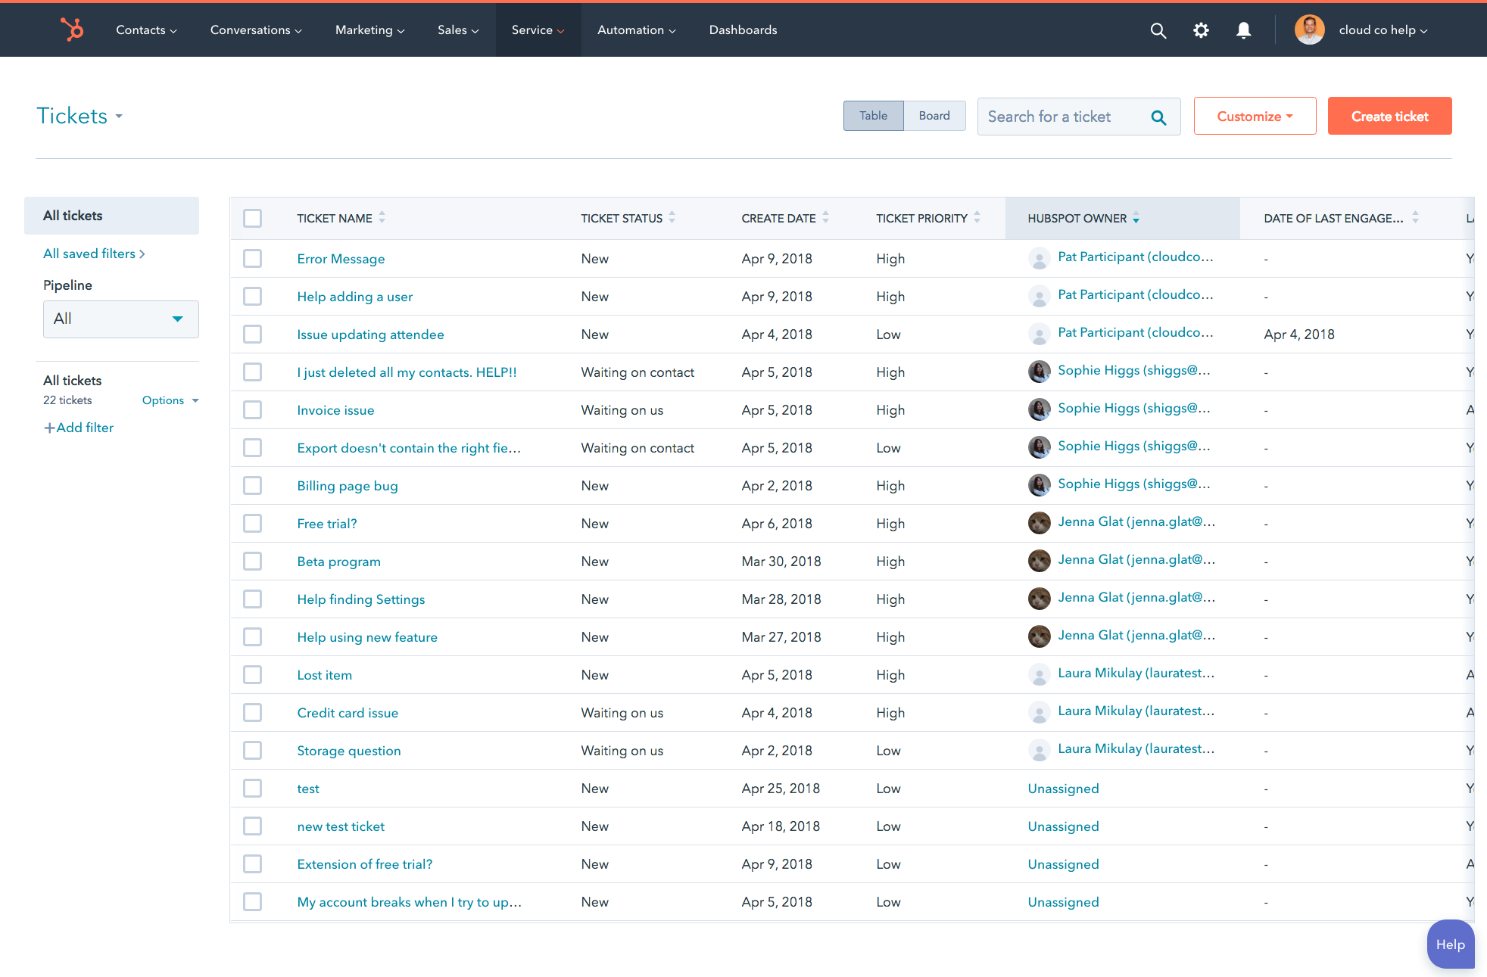Switch to Board view tab

(933, 116)
